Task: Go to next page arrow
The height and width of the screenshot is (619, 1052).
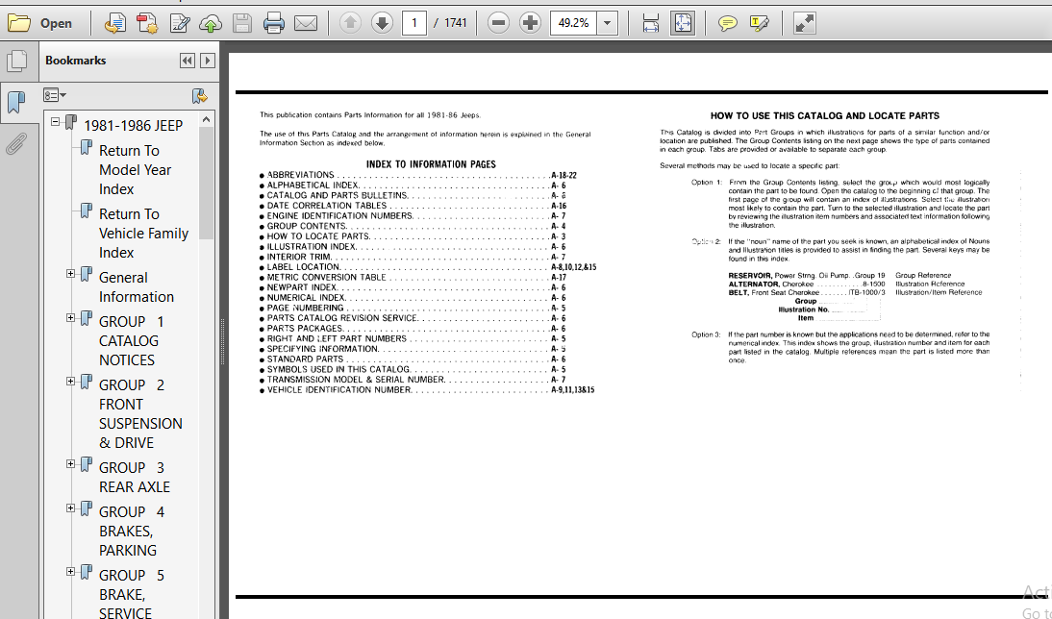Action: pyautogui.click(x=382, y=23)
